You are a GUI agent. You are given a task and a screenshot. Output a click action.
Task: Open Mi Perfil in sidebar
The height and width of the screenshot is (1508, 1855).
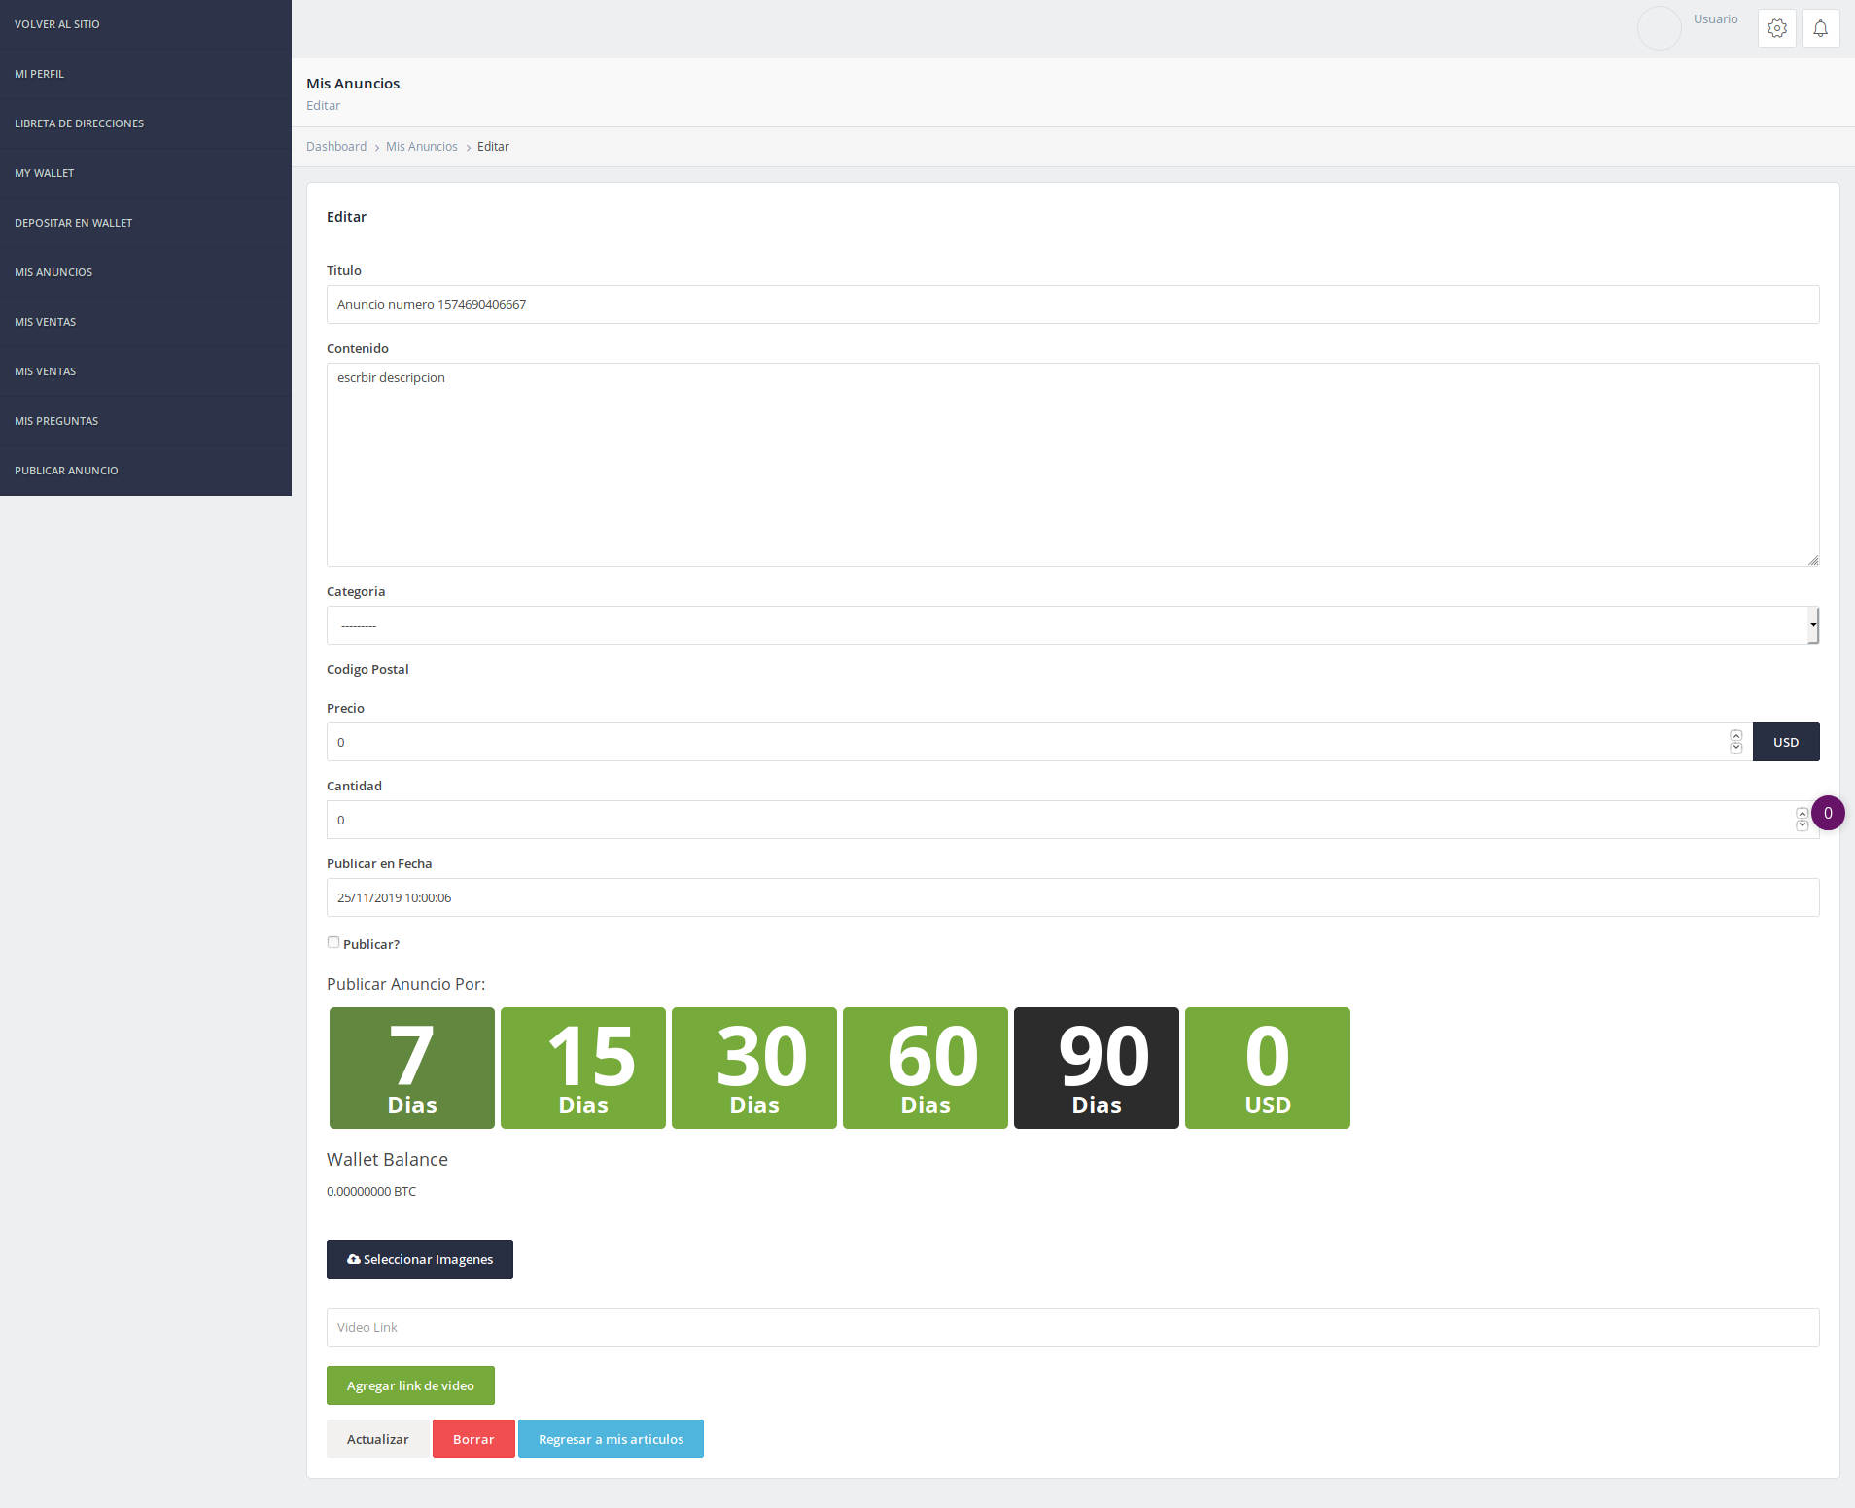[x=146, y=74]
